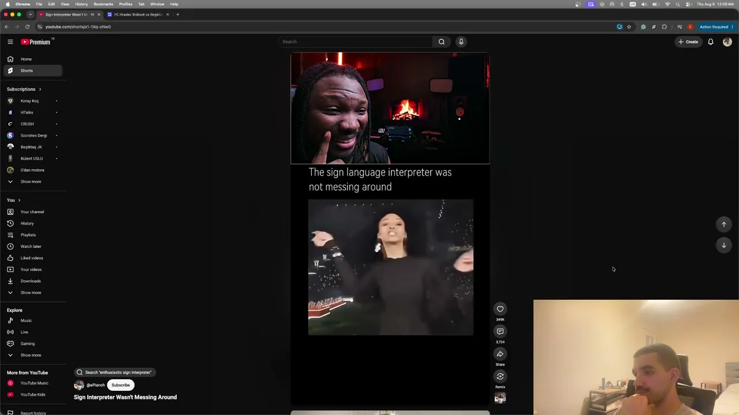Go to Home in the sidebar

tap(32, 59)
